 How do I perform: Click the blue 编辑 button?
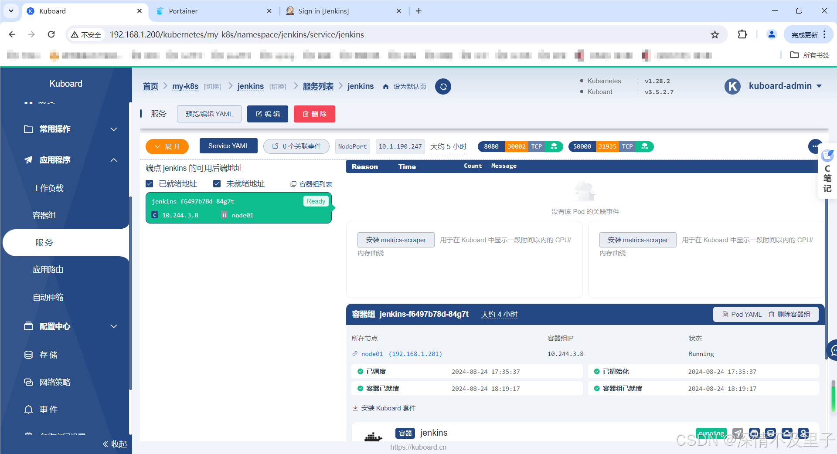[x=268, y=114]
